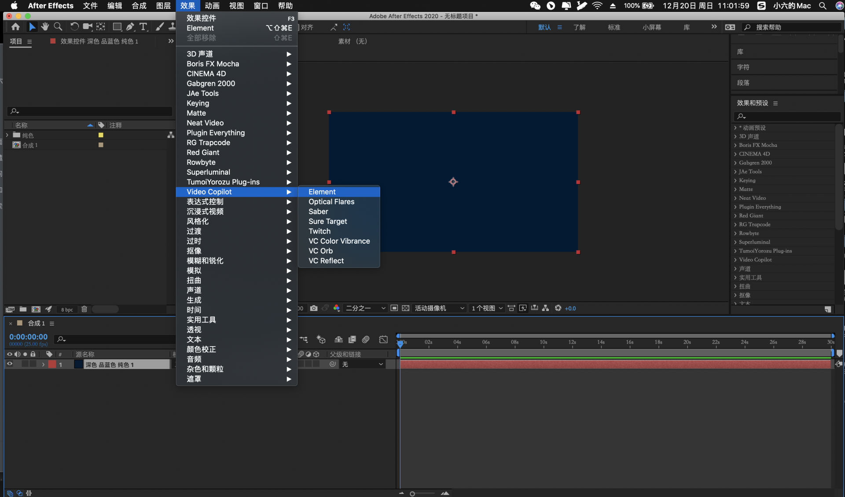
Task: Click the snapshot camera icon in viewer
Action: pyautogui.click(x=314, y=308)
